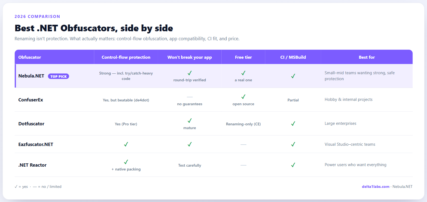The width and height of the screenshot is (427, 202).
Task: Click the Obfuscator column header
Action: [30, 57]
